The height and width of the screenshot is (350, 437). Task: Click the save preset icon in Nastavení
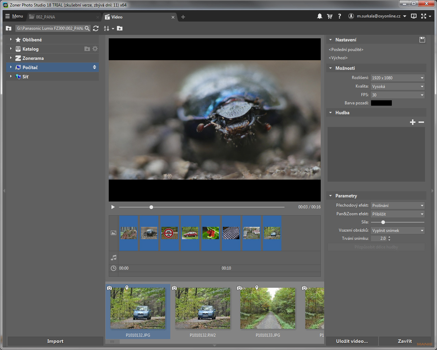(422, 40)
